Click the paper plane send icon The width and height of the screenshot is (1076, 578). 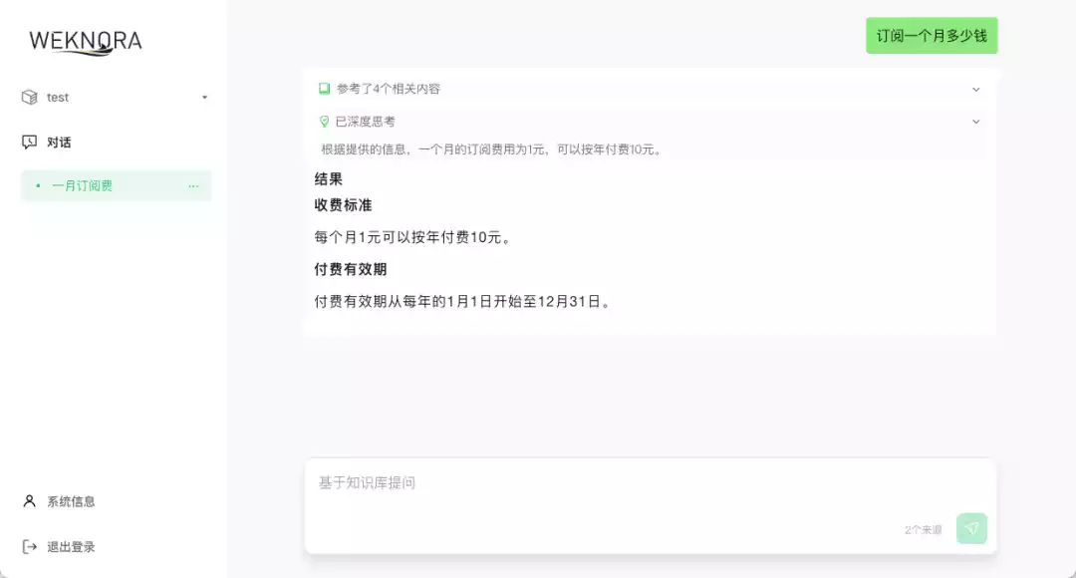click(x=971, y=528)
